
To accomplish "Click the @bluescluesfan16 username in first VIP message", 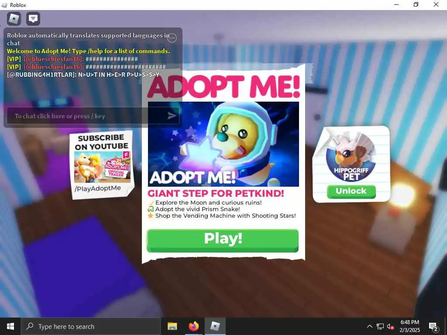I will pyautogui.click(x=54, y=59).
